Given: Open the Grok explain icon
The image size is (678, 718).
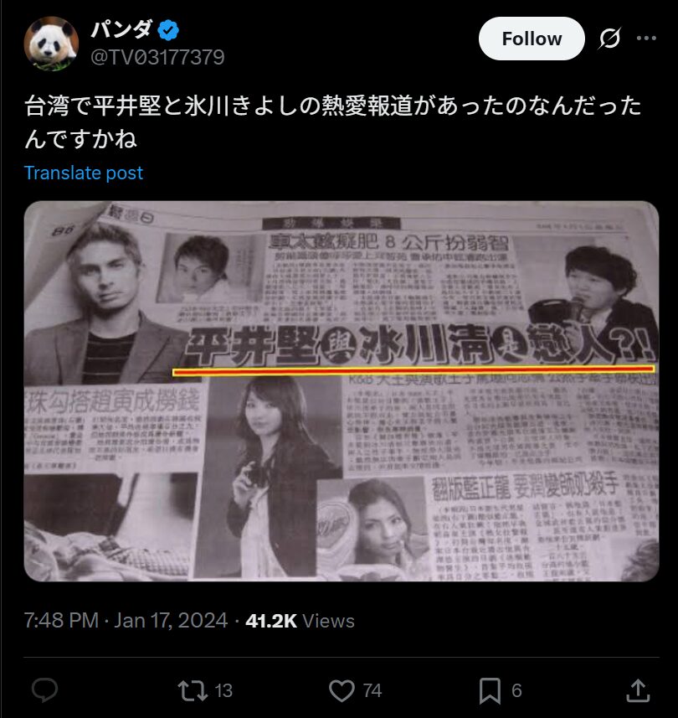Looking at the screenshot, I should point(610,39).
